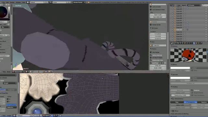Open the Object properties tab icon
Image resolution: width=208 pixels, height=117 pixels.
pyautogui.click(x=185, y=43)
